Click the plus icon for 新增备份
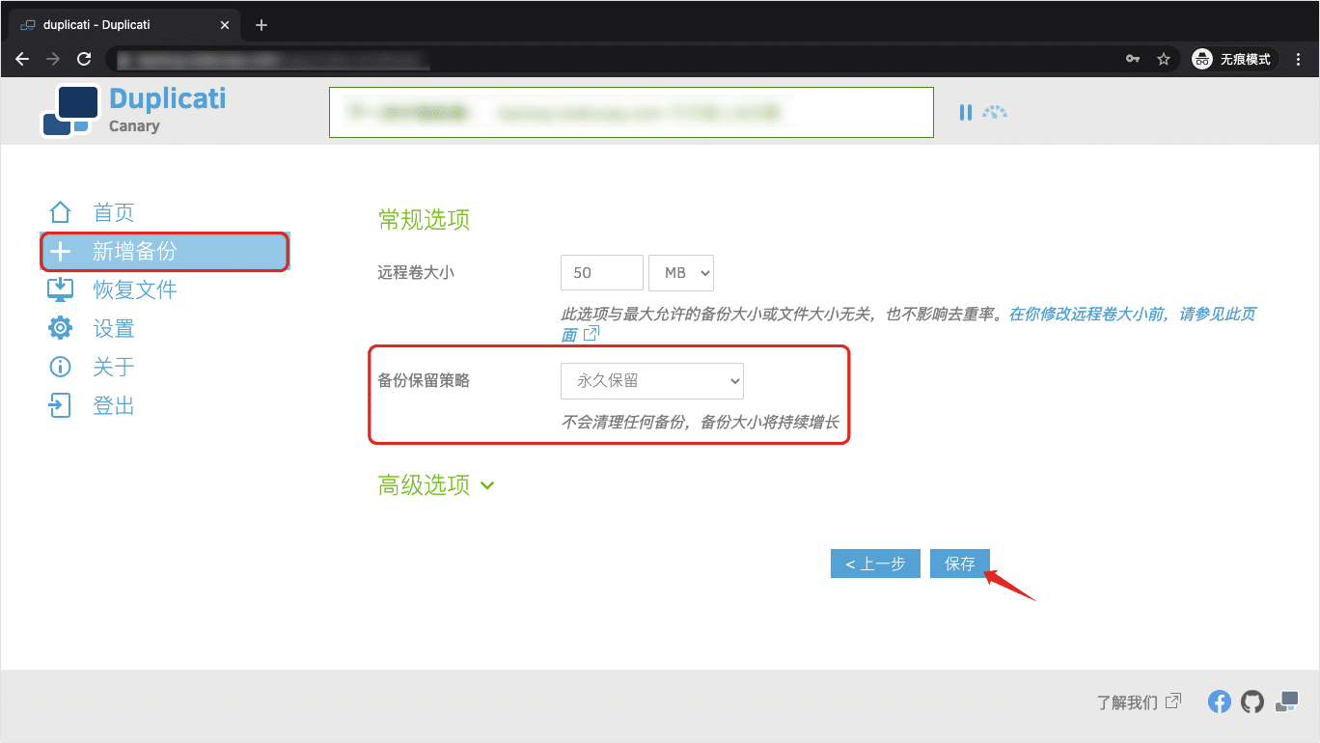 61,252
